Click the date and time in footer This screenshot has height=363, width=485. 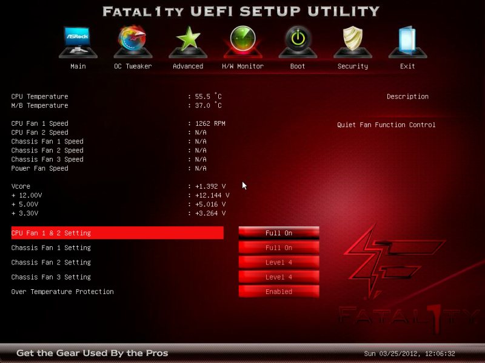click(409, 353)
